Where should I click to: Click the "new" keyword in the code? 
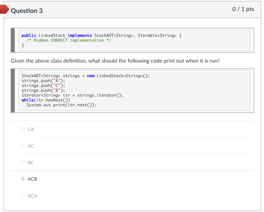click(x=91, y=76)
